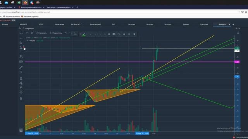Open the Индикаторы indicators menu

point(56,33)
